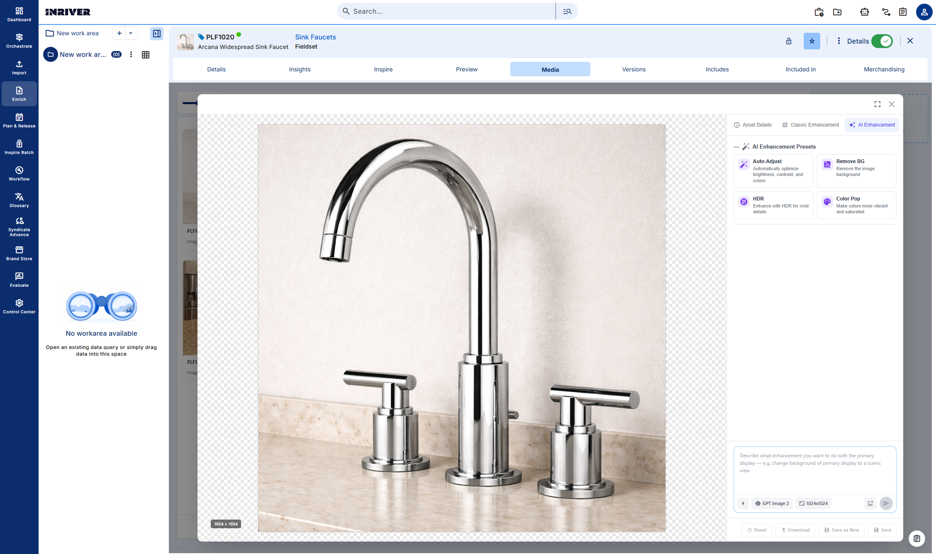Click the Download button
This screenshot has height=554, width=936.
click(795, 530)
